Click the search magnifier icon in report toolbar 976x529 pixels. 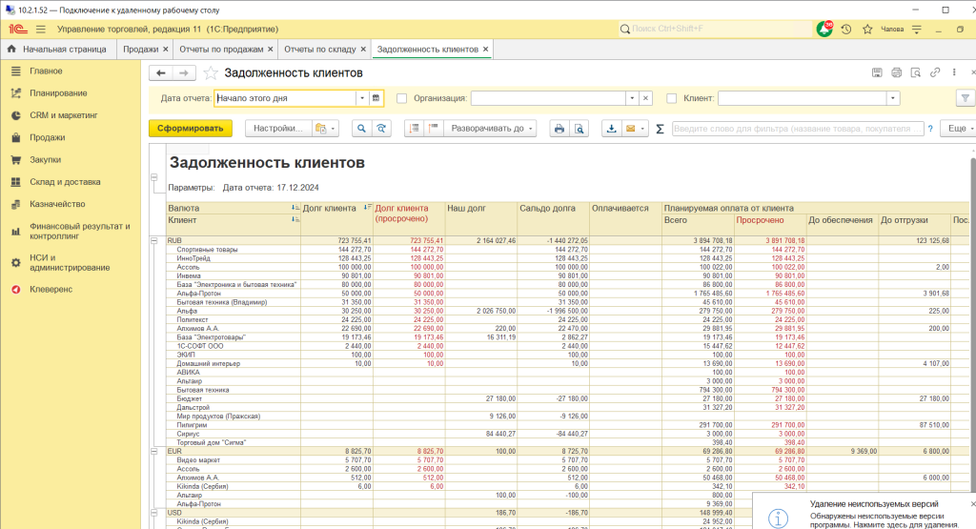(361, 129)
